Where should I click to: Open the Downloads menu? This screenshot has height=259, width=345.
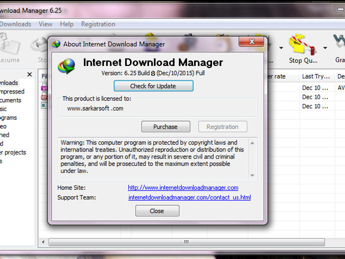(x=15, y=24)
